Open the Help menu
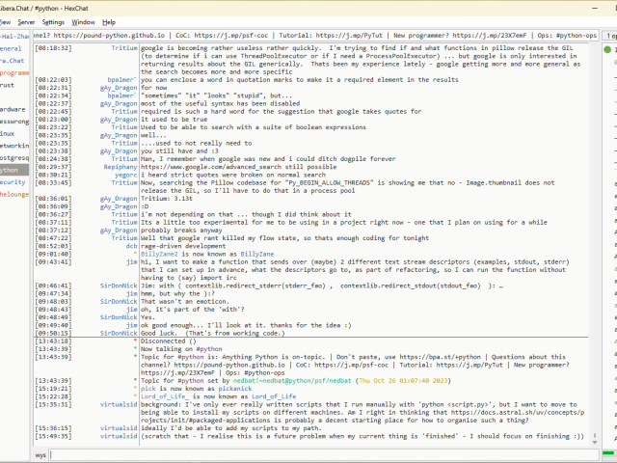 tap(109, 21)
